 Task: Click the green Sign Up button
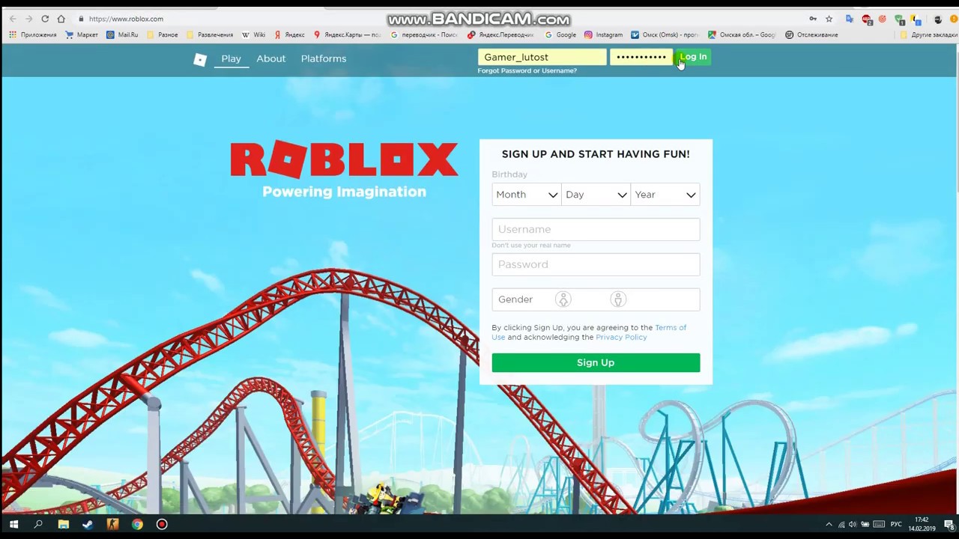596,362
